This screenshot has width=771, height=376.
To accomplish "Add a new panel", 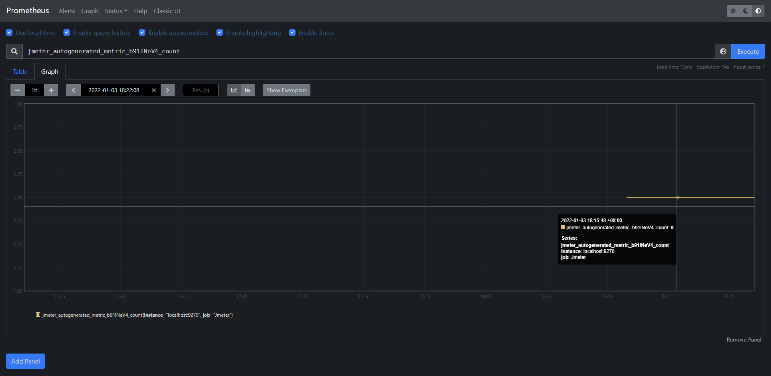I will click(x=25, y=361).
